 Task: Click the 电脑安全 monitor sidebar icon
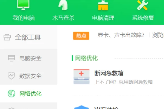(11, 58)
